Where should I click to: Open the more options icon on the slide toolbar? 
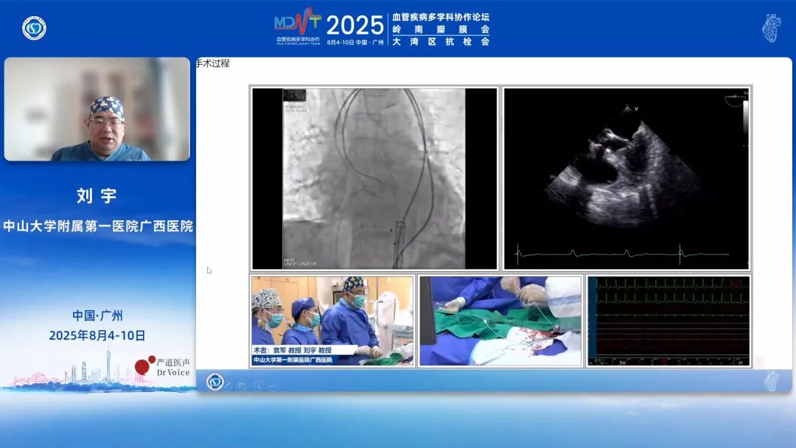273,385
